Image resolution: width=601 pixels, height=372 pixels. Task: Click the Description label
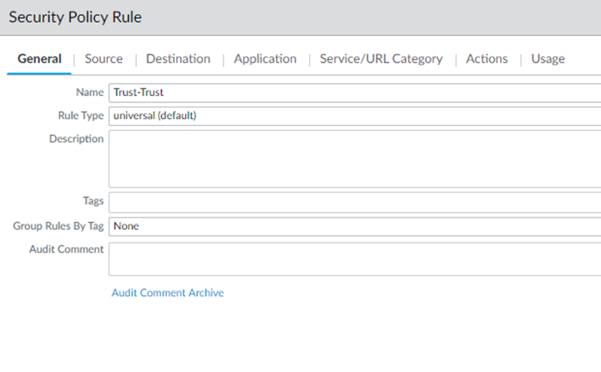pos(76,138)
